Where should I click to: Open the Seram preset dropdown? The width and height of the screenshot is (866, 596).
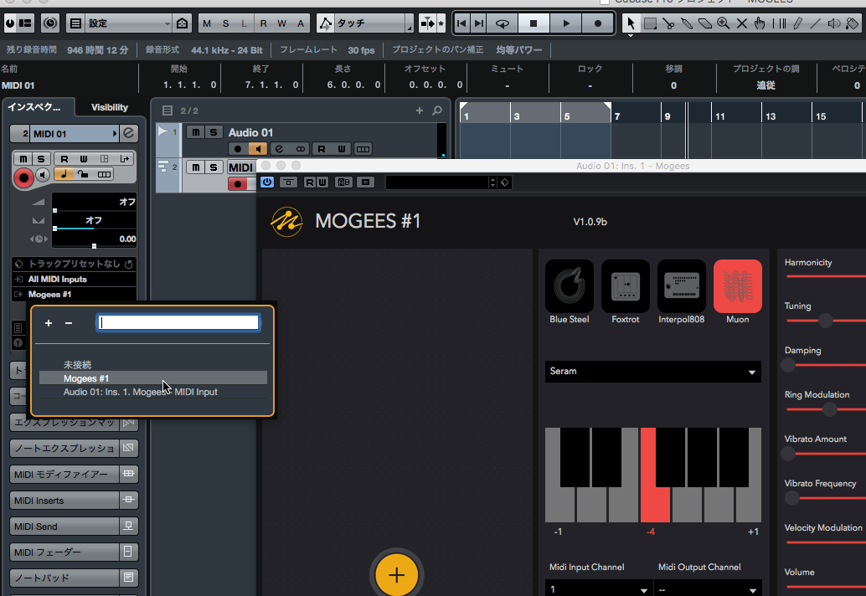point(652,372)
